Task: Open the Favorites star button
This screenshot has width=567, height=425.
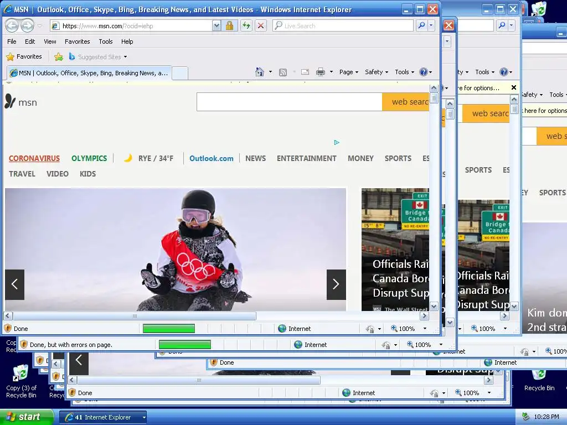Action: [x=24, y=57]
